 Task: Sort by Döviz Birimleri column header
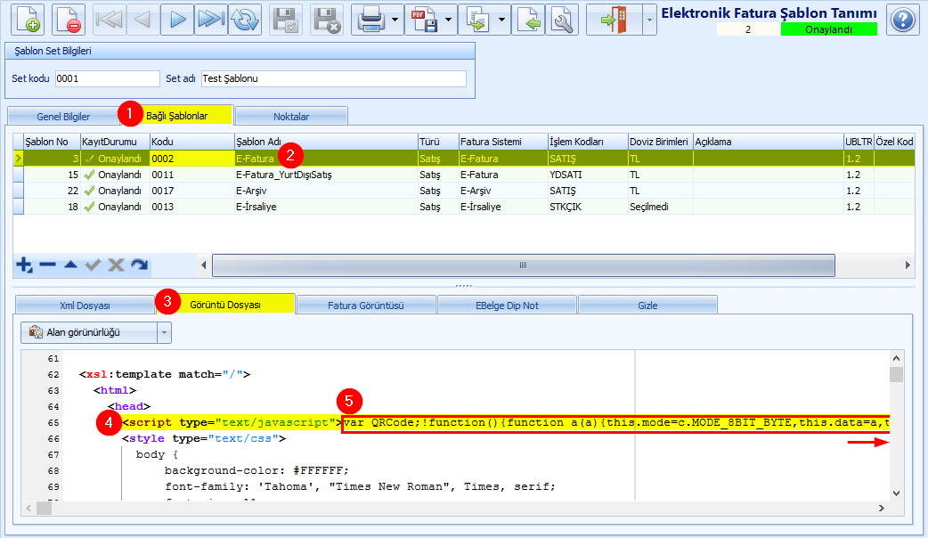(659, 142)
